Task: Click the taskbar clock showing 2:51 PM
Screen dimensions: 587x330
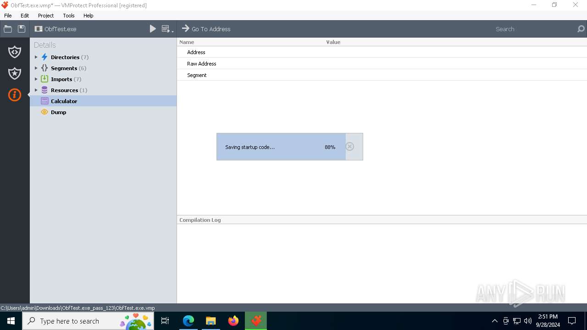Action: point(548,321)
